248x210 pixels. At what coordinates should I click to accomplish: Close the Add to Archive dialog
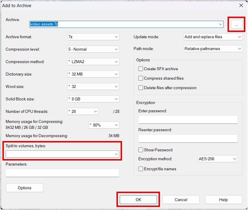click(x=241, y=5)
